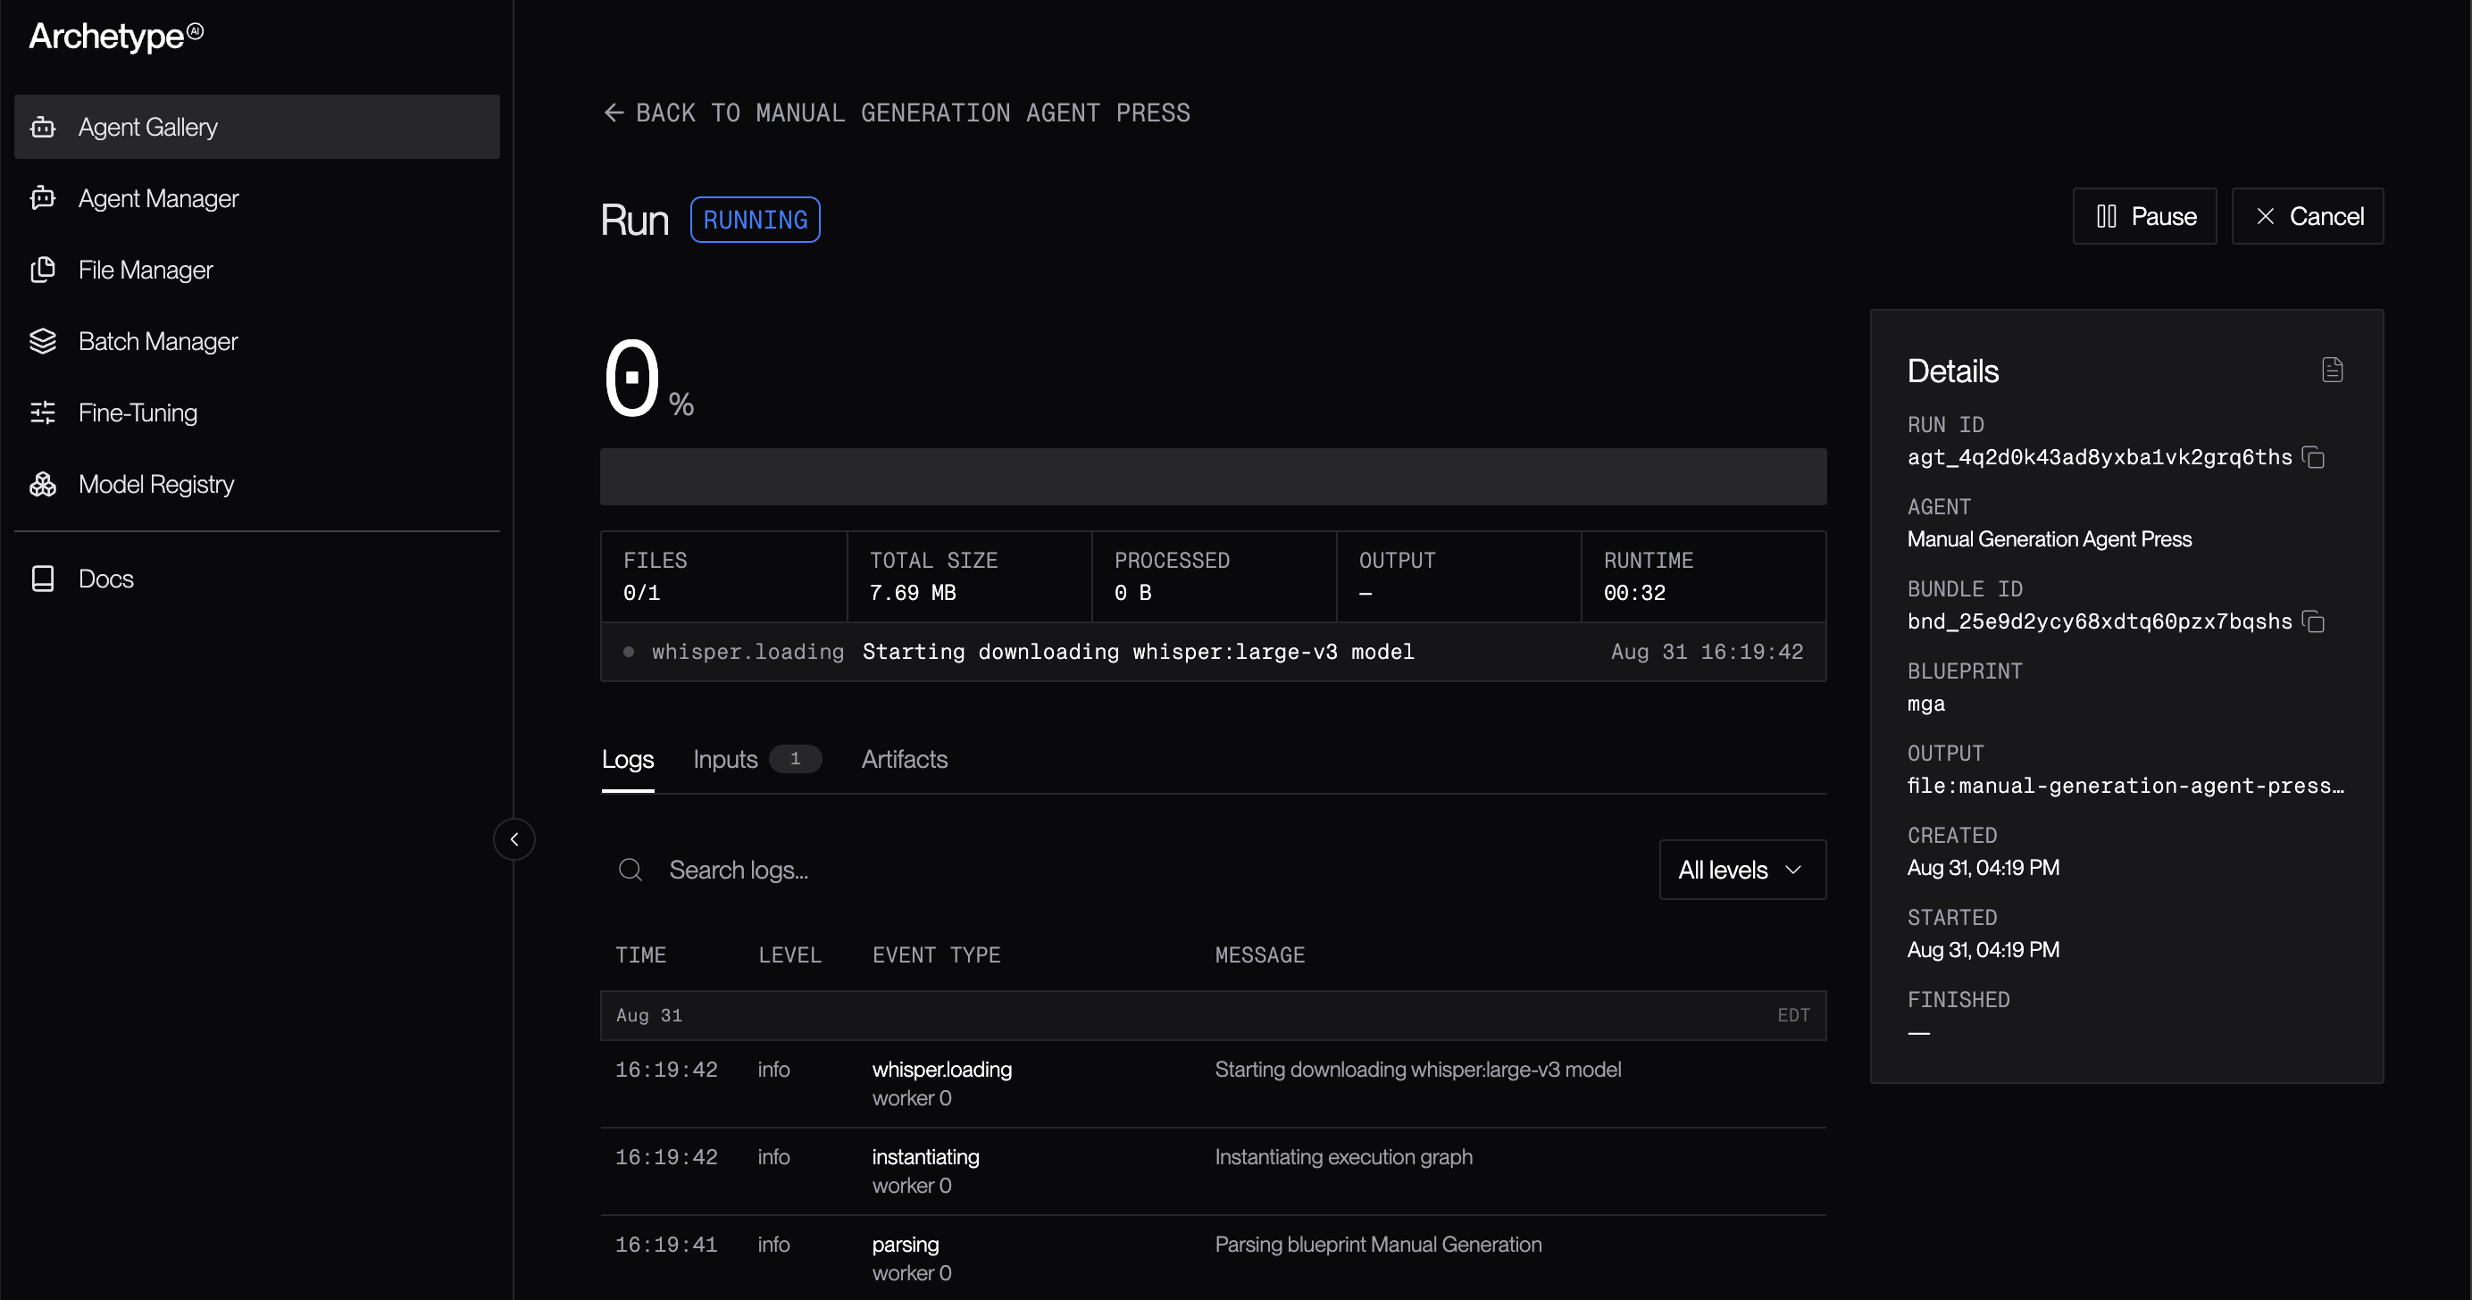This screenshot has height=1300, width=2472.
Task: Click the Aug 31 date group row
Action: [x=1213, y=1015]
